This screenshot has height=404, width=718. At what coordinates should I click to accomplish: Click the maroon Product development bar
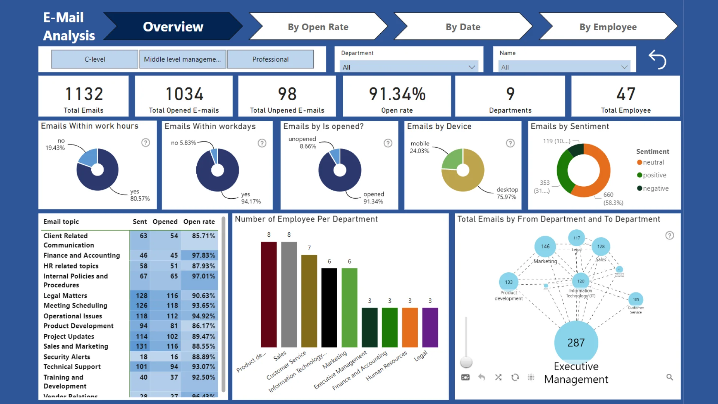pyautogui.click(x=269, y=294)
